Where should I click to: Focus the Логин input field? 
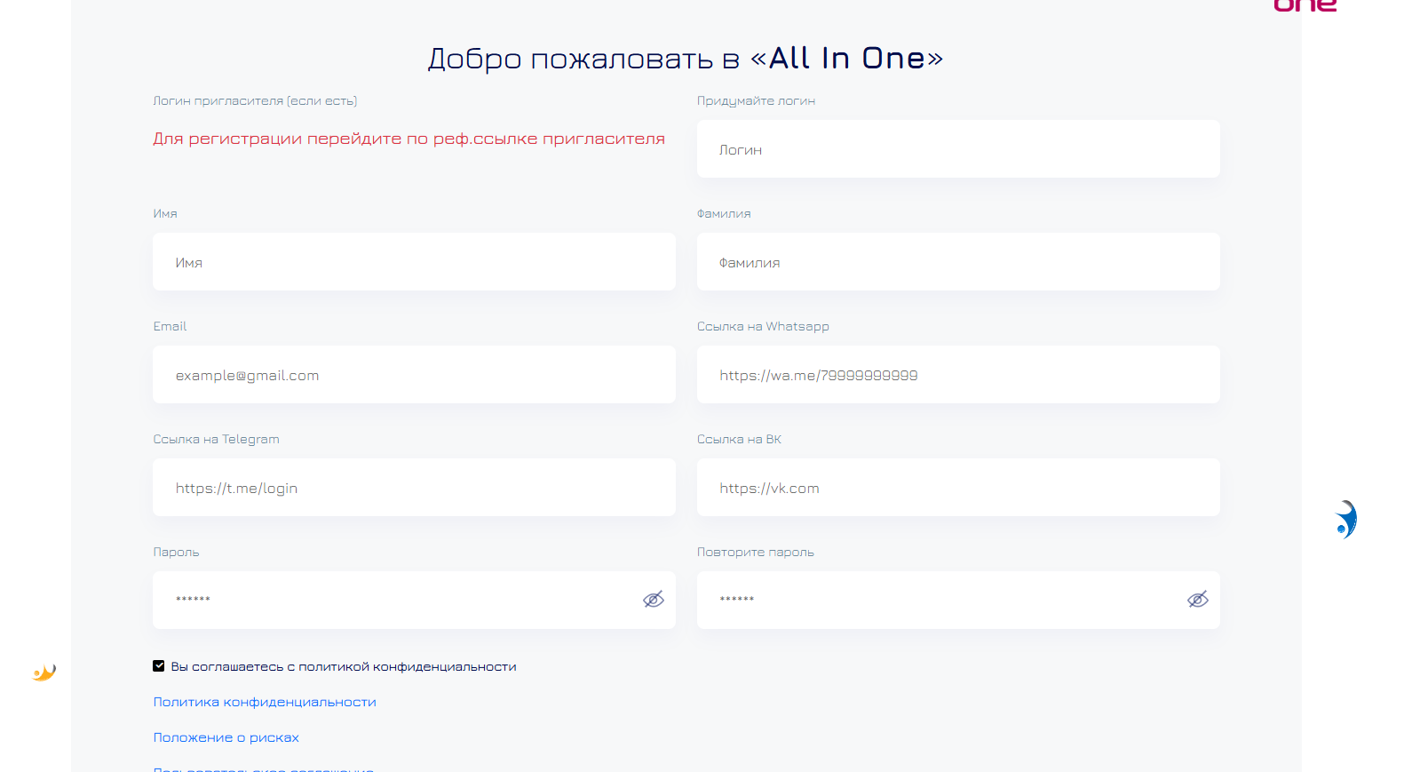pyautogui.click(x=958, y=149)
